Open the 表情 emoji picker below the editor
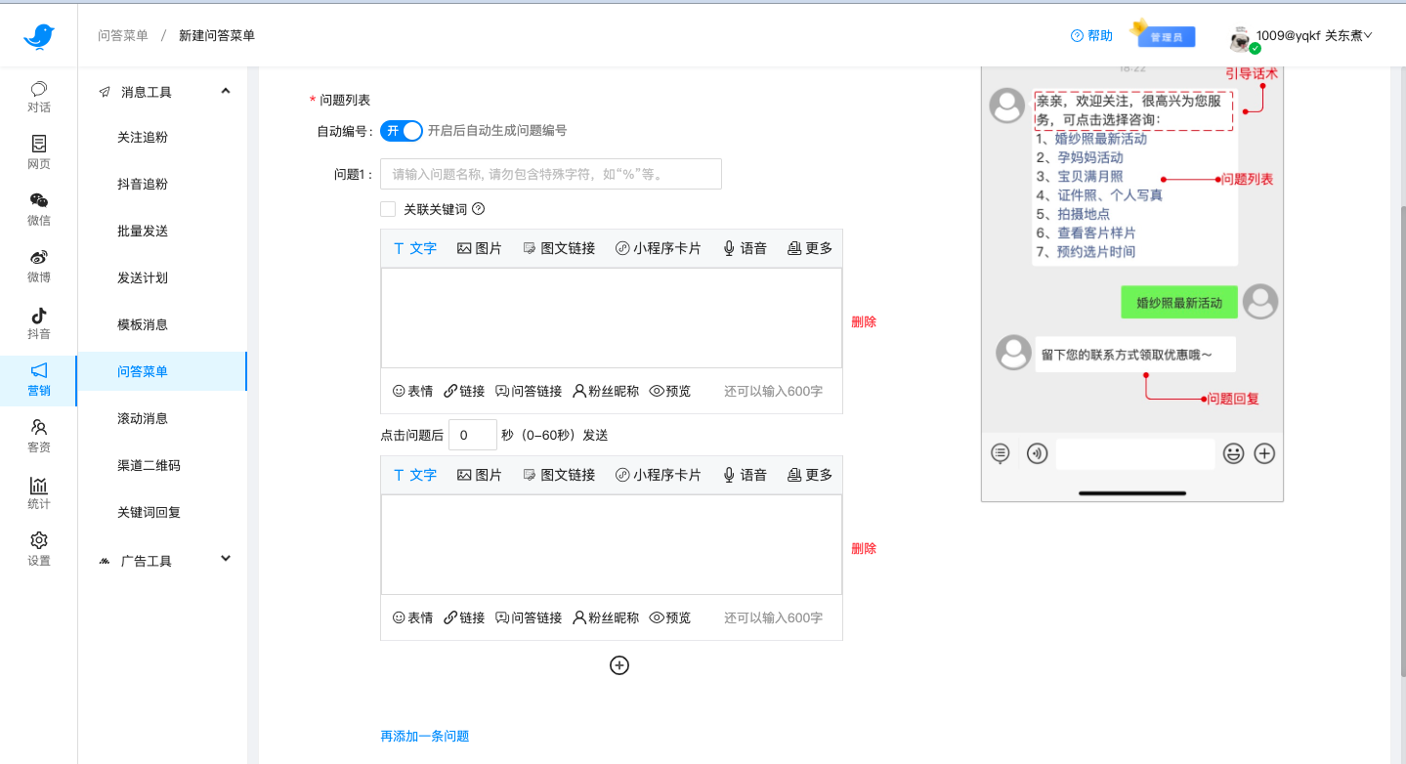1406x764 pixels. (x=412, y=390)
